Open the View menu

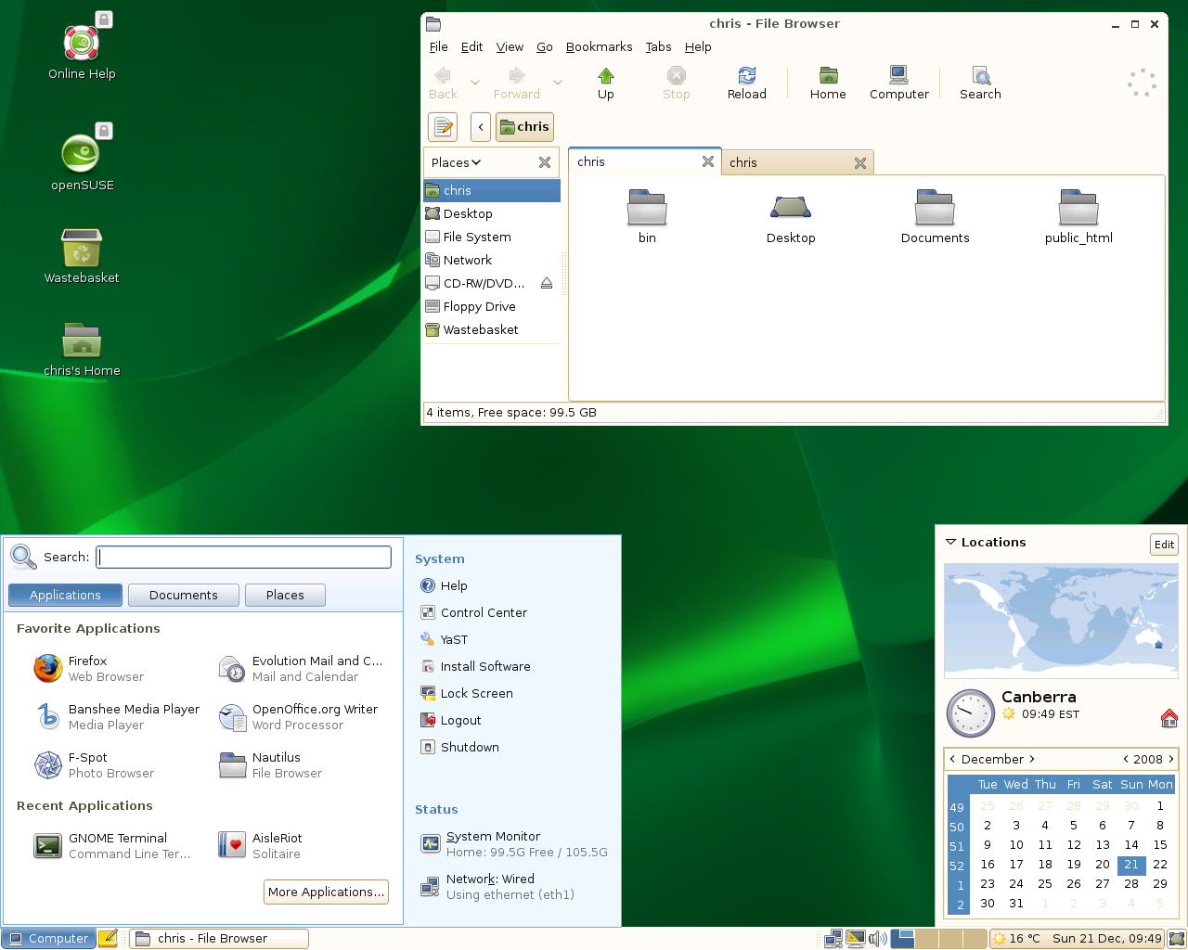point(510,46)
